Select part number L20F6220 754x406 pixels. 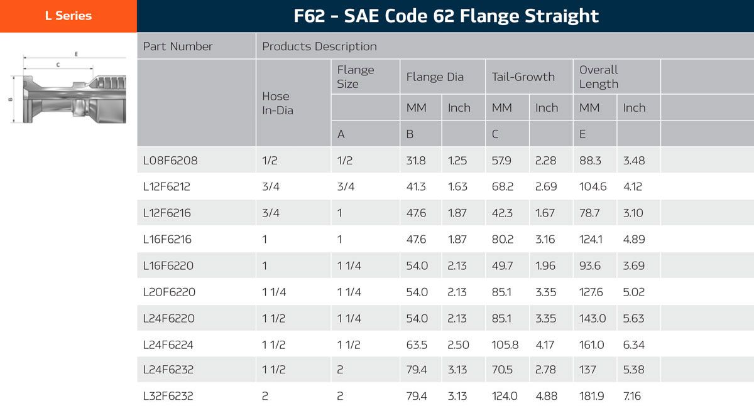click(169, 292)
